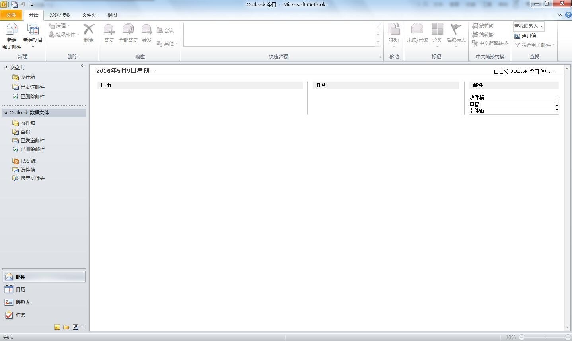Select the Drafts (草稿) folder in tree
This screenshot has height=341, width=572.
coord(25,132)
